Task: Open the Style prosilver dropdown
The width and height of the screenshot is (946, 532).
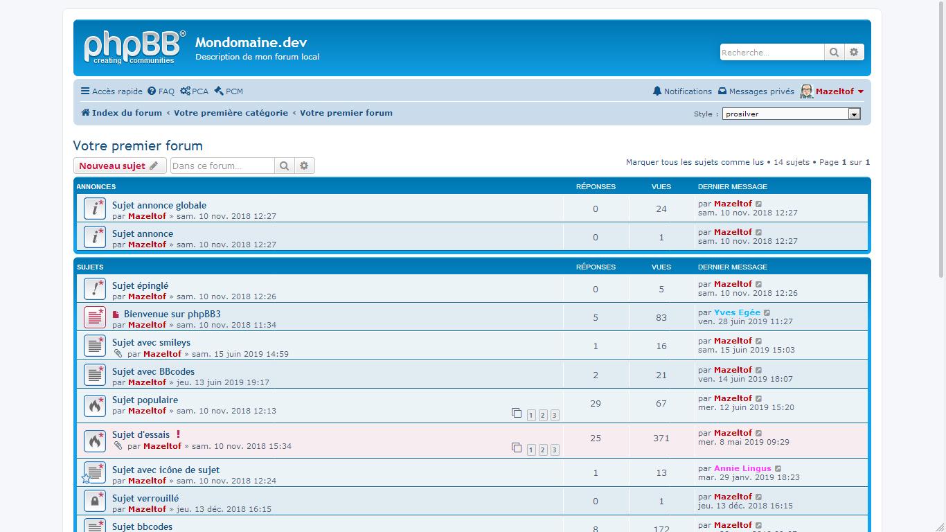Action: pyautogui.click(x=792, y=114)
